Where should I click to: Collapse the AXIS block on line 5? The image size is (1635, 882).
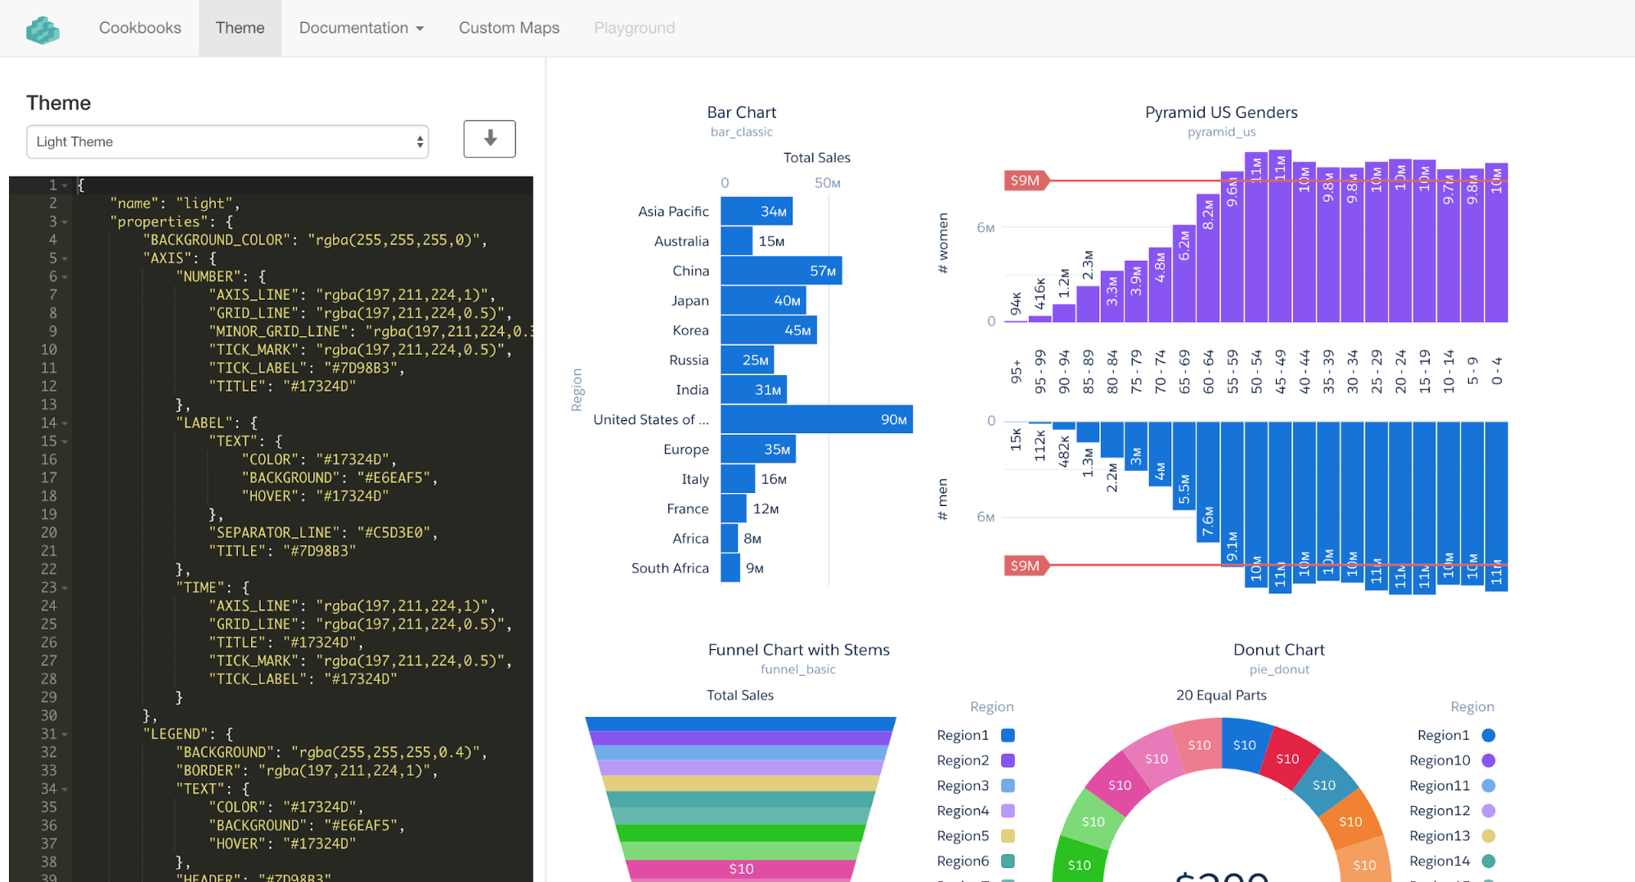click(65, 259)
